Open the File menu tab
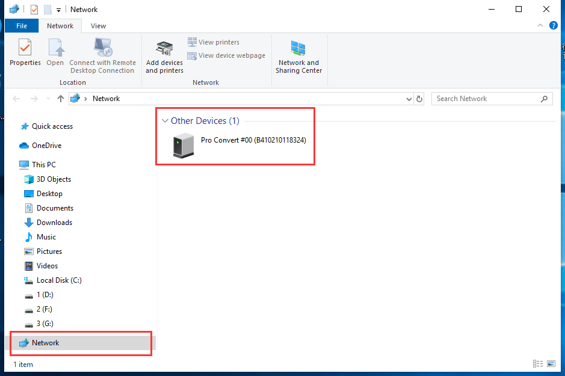 [22, 26]
